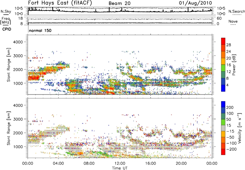Click the title 'Fort Hays East (fitACF)'
Viewport: 245px width, 170px height.
[60, 3]
